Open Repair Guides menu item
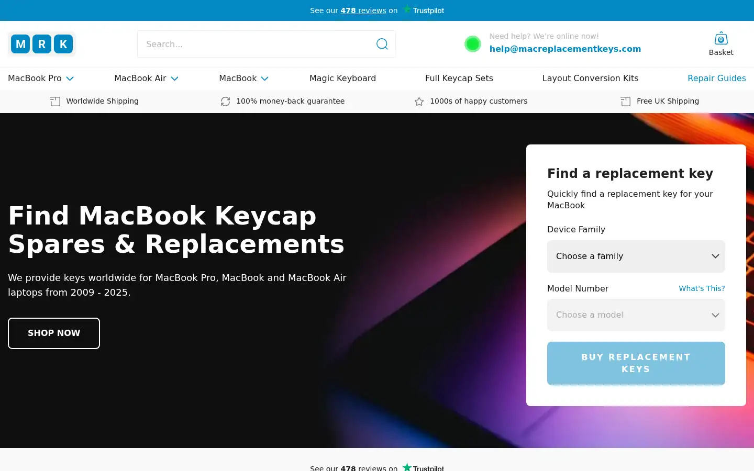 pyautogui.click(x=717, y=78)
